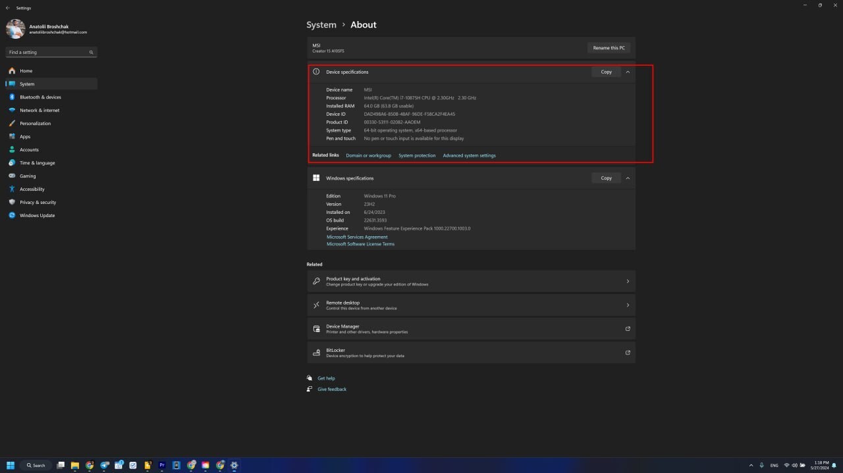Open Microsoft Software License Terms link

(x=360, y=244)
